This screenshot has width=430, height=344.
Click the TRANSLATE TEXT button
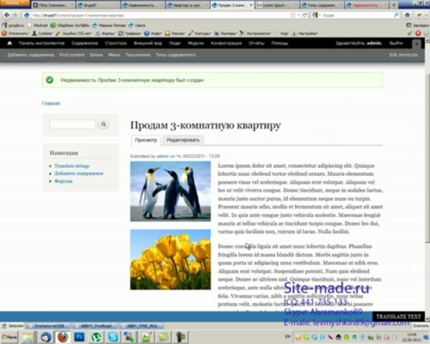[x=398, y=316]
